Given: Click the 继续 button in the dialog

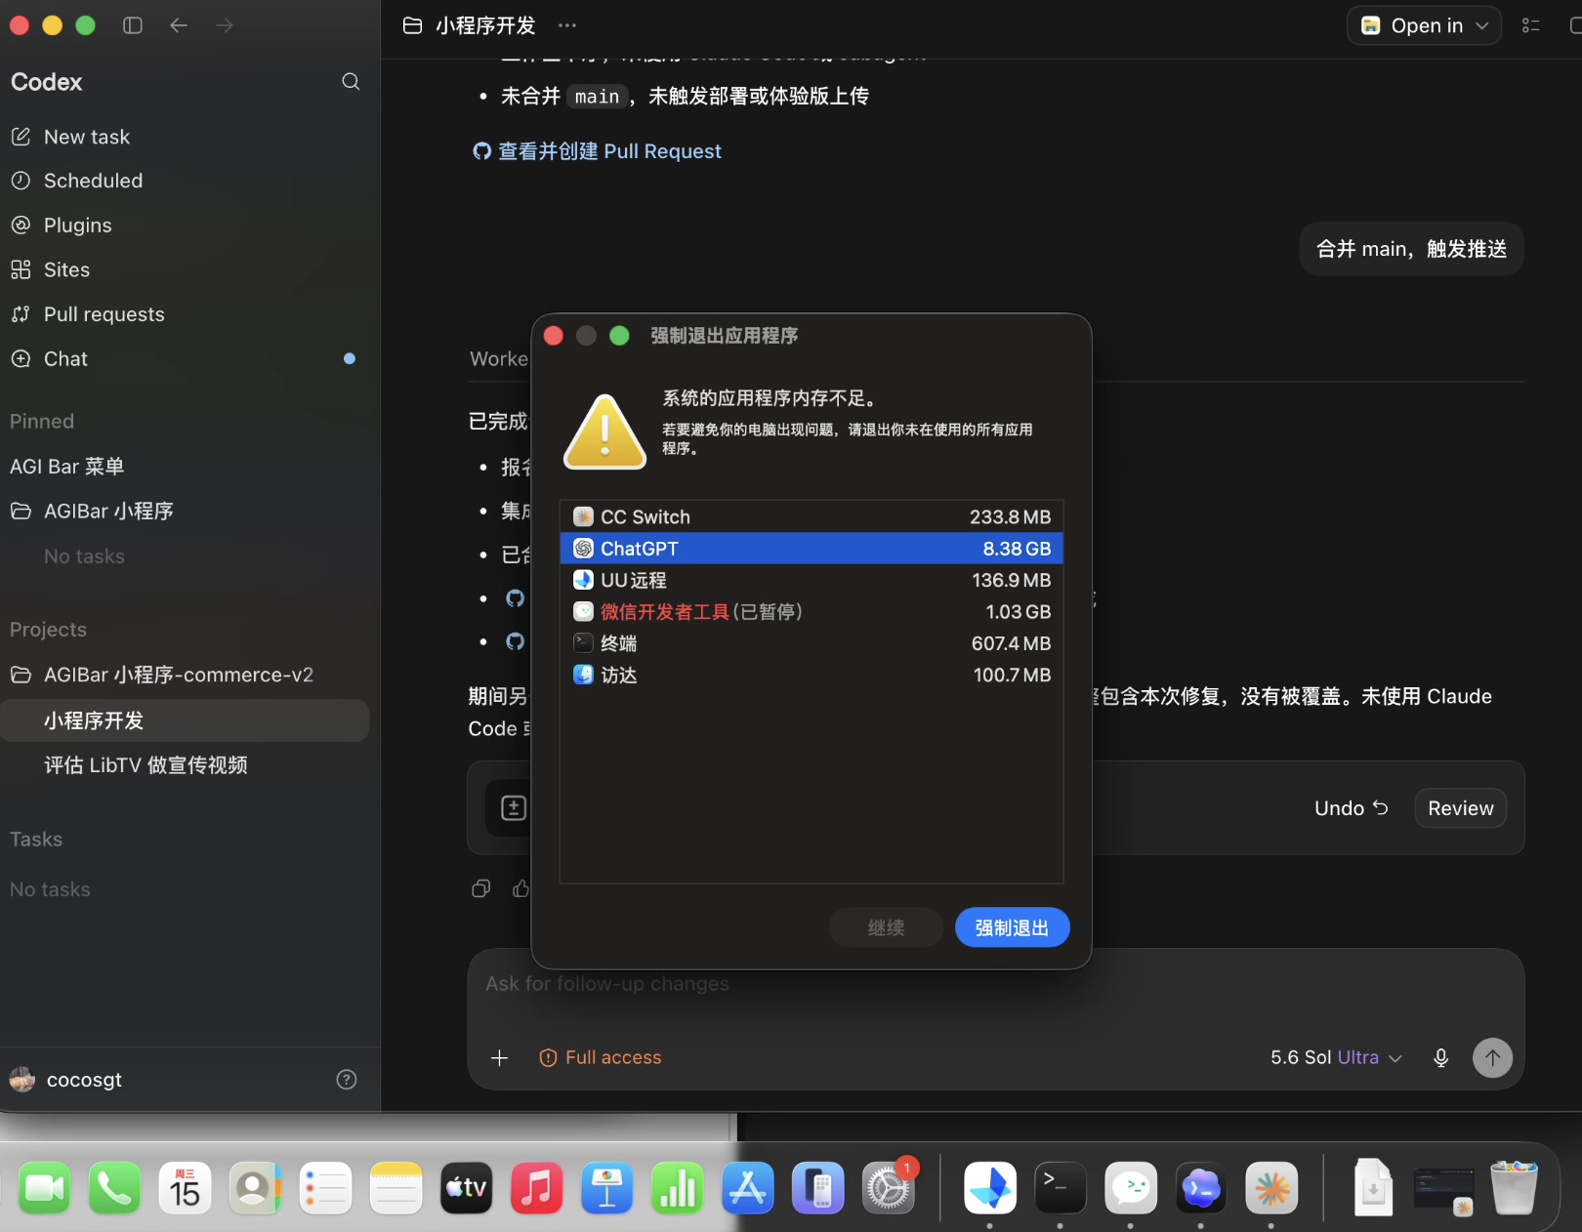Looking at the screenshot, I should pos(887,927).
